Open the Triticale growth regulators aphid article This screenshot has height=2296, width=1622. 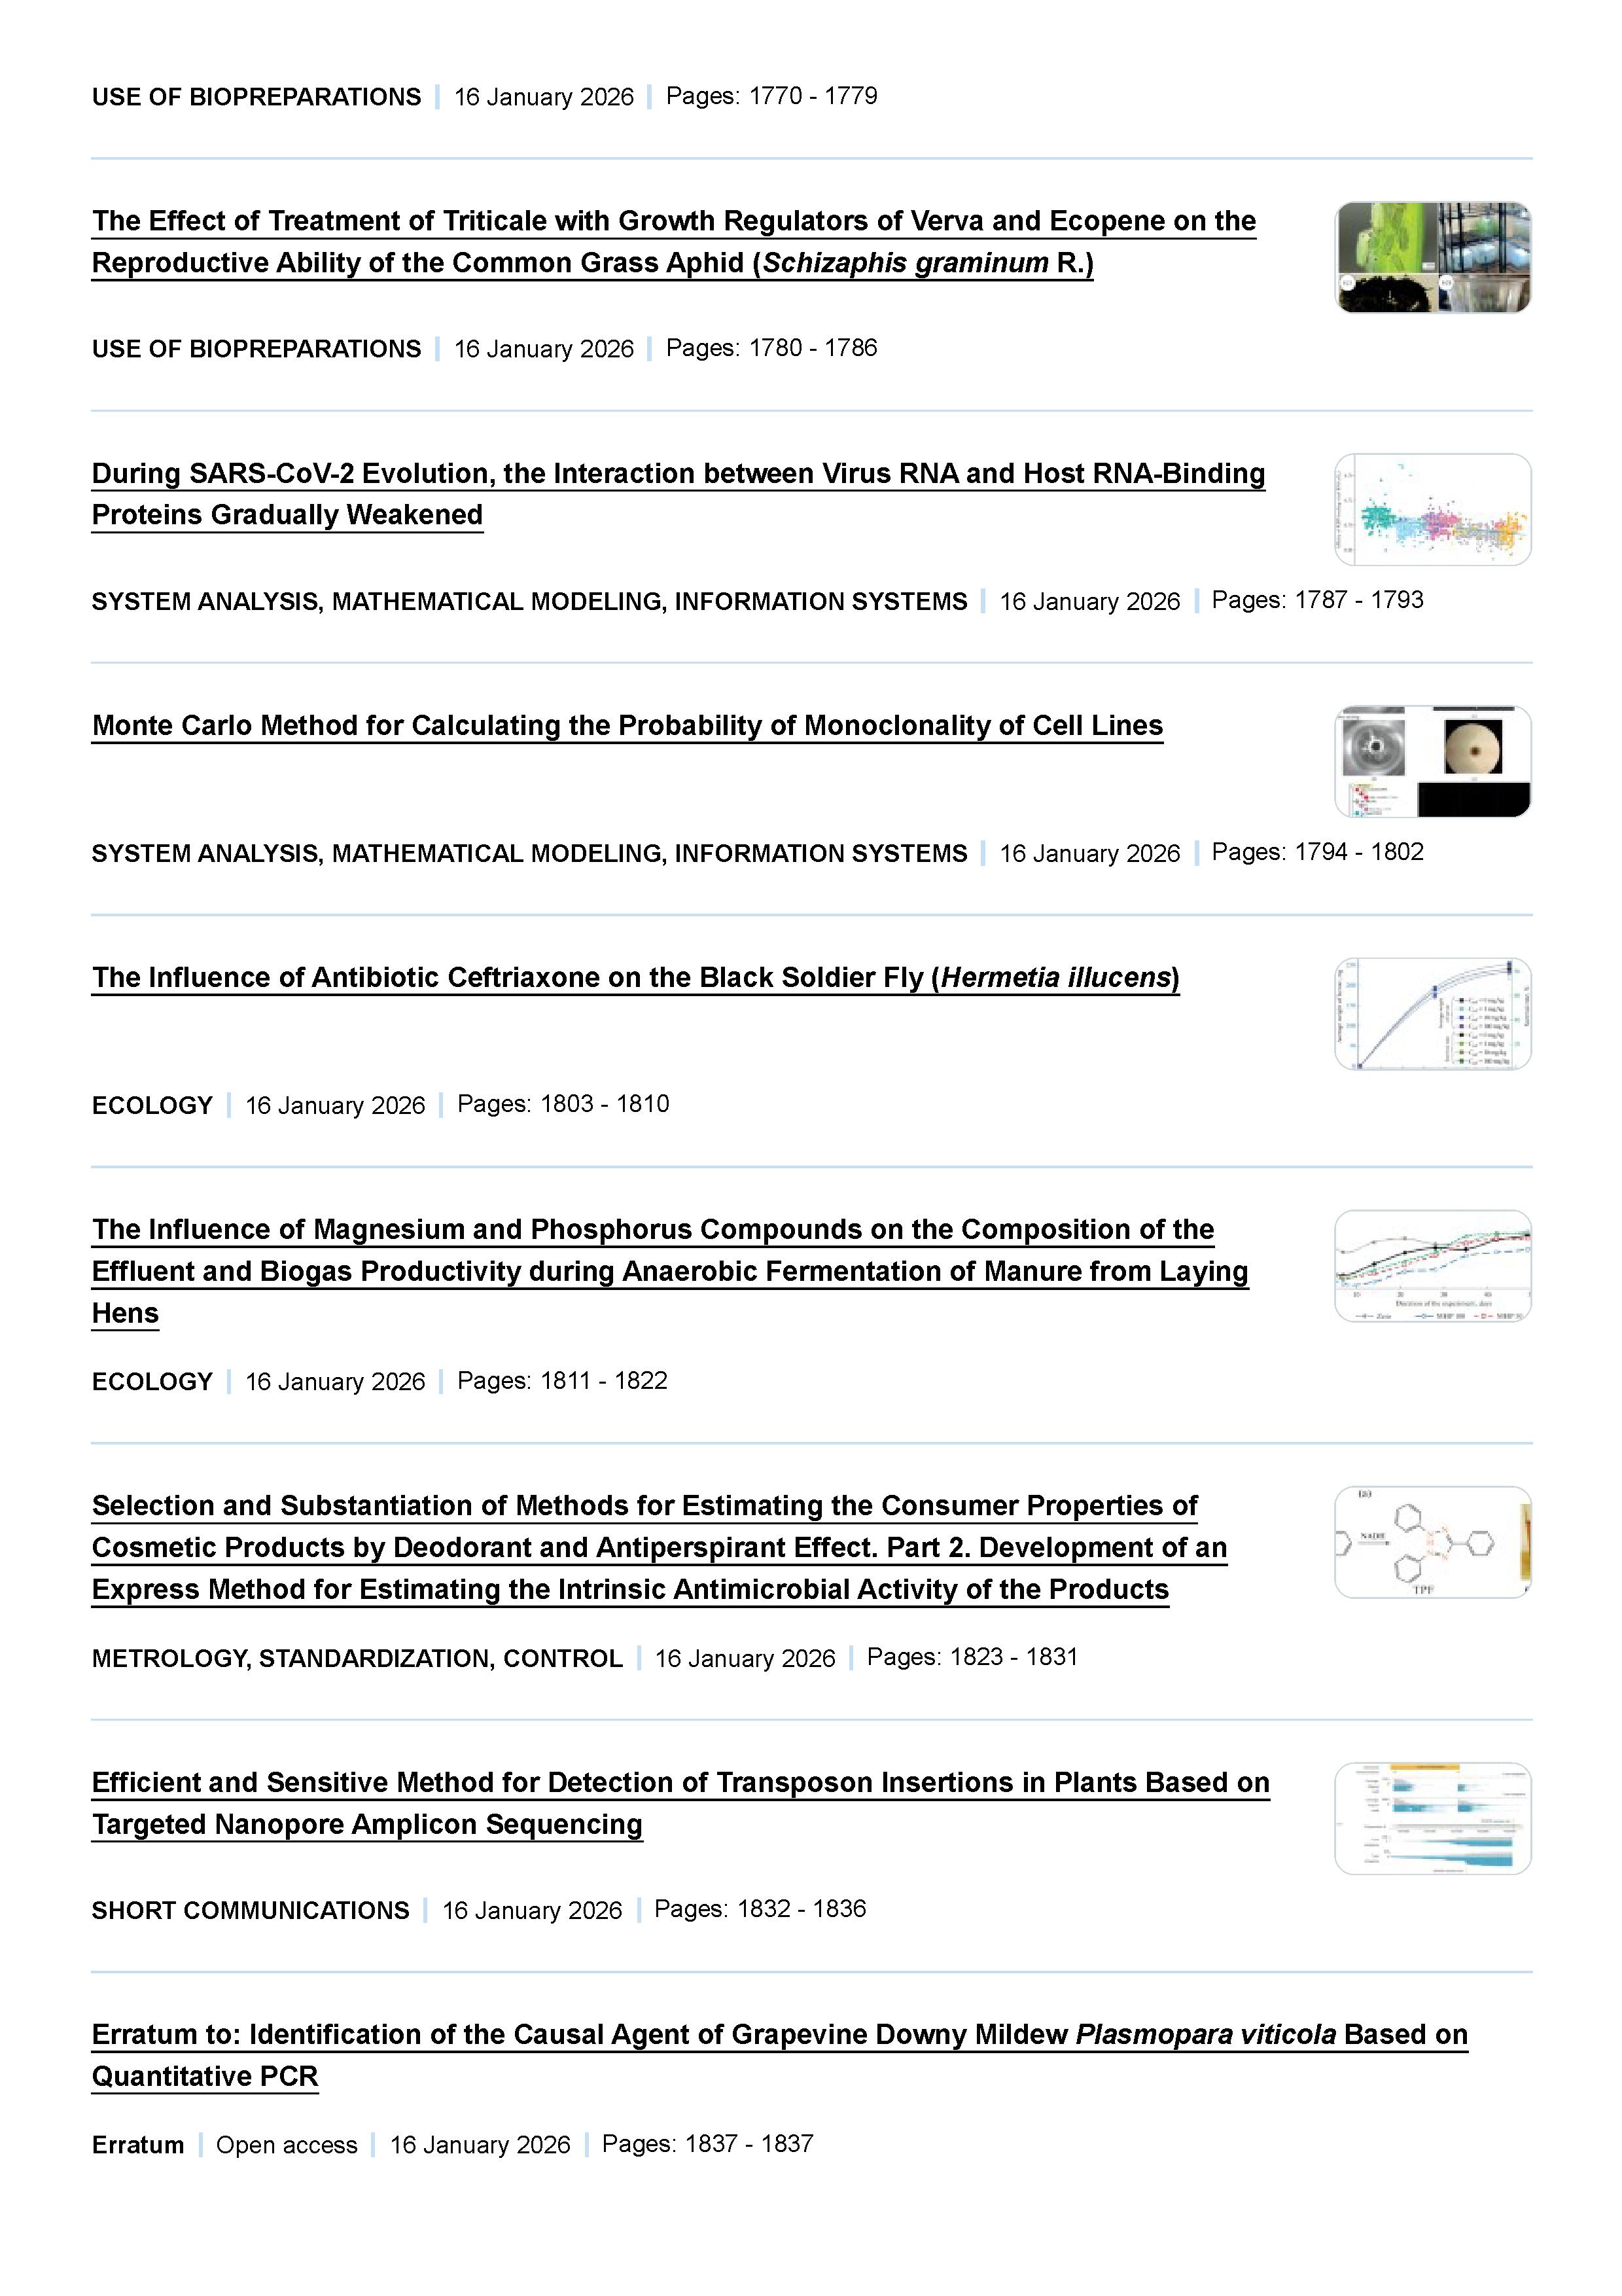673,221
